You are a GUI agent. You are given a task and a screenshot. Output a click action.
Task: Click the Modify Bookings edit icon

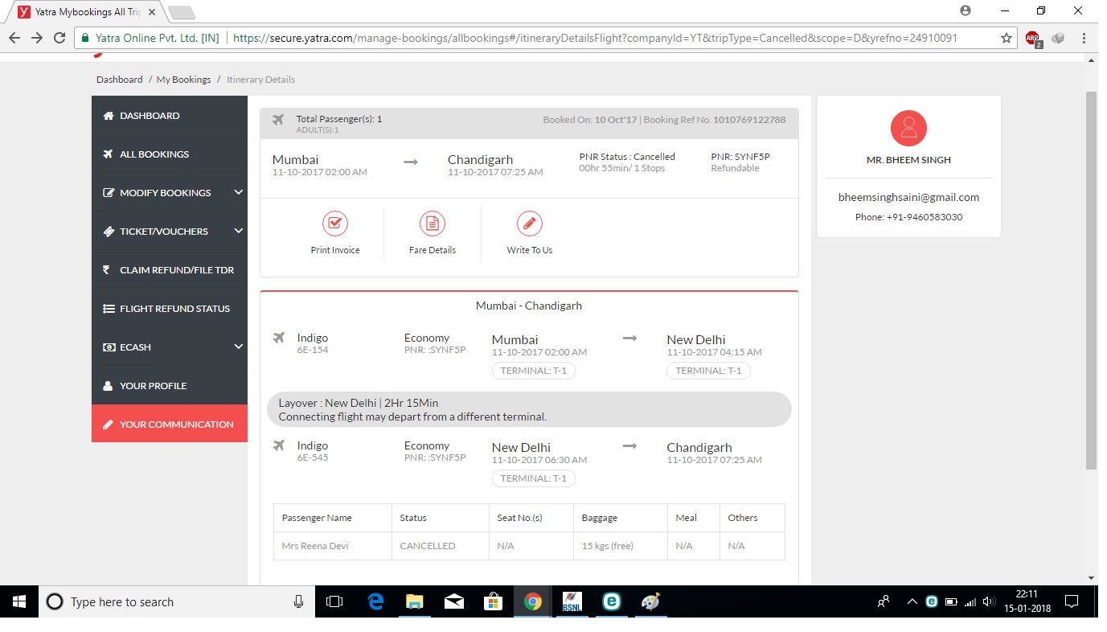[108, 193]
